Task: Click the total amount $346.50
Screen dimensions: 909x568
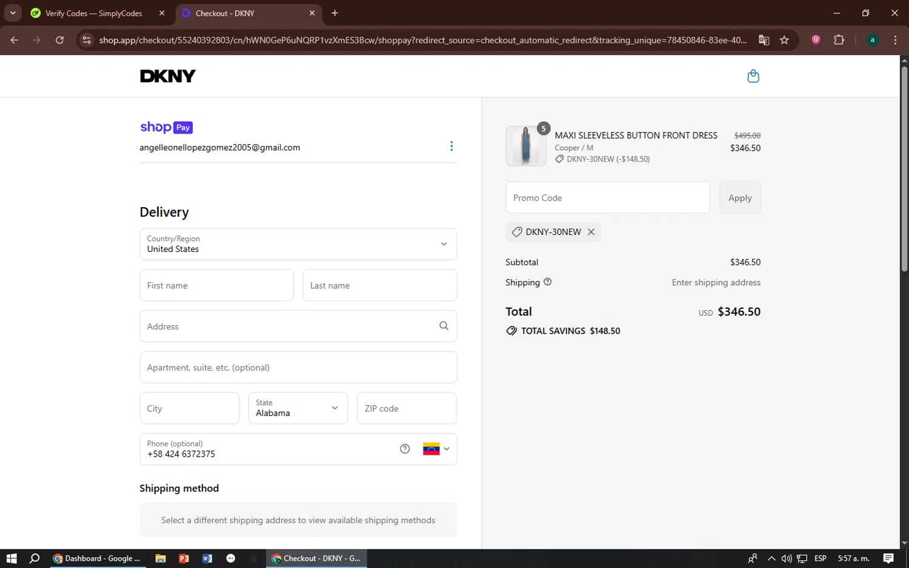Action: pos(739,311)
